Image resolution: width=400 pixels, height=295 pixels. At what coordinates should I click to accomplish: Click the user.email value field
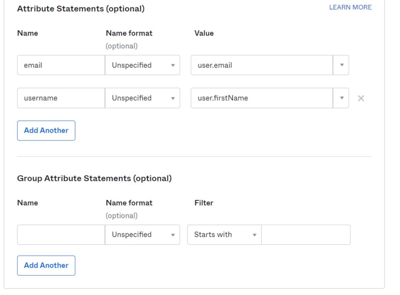click(x=262, y=65)
